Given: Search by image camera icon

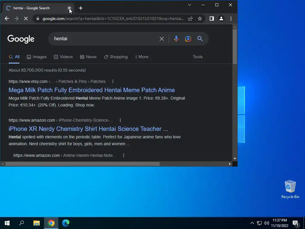Looking at the screenshot, I should tap(188, 39).
